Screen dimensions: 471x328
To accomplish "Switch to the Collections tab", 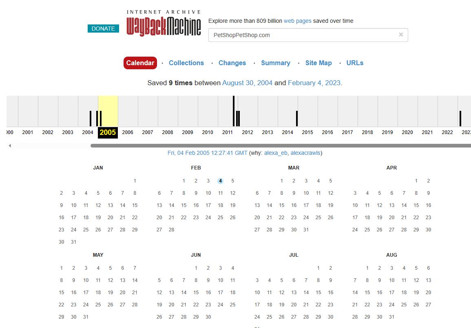I will pos(186,63).
